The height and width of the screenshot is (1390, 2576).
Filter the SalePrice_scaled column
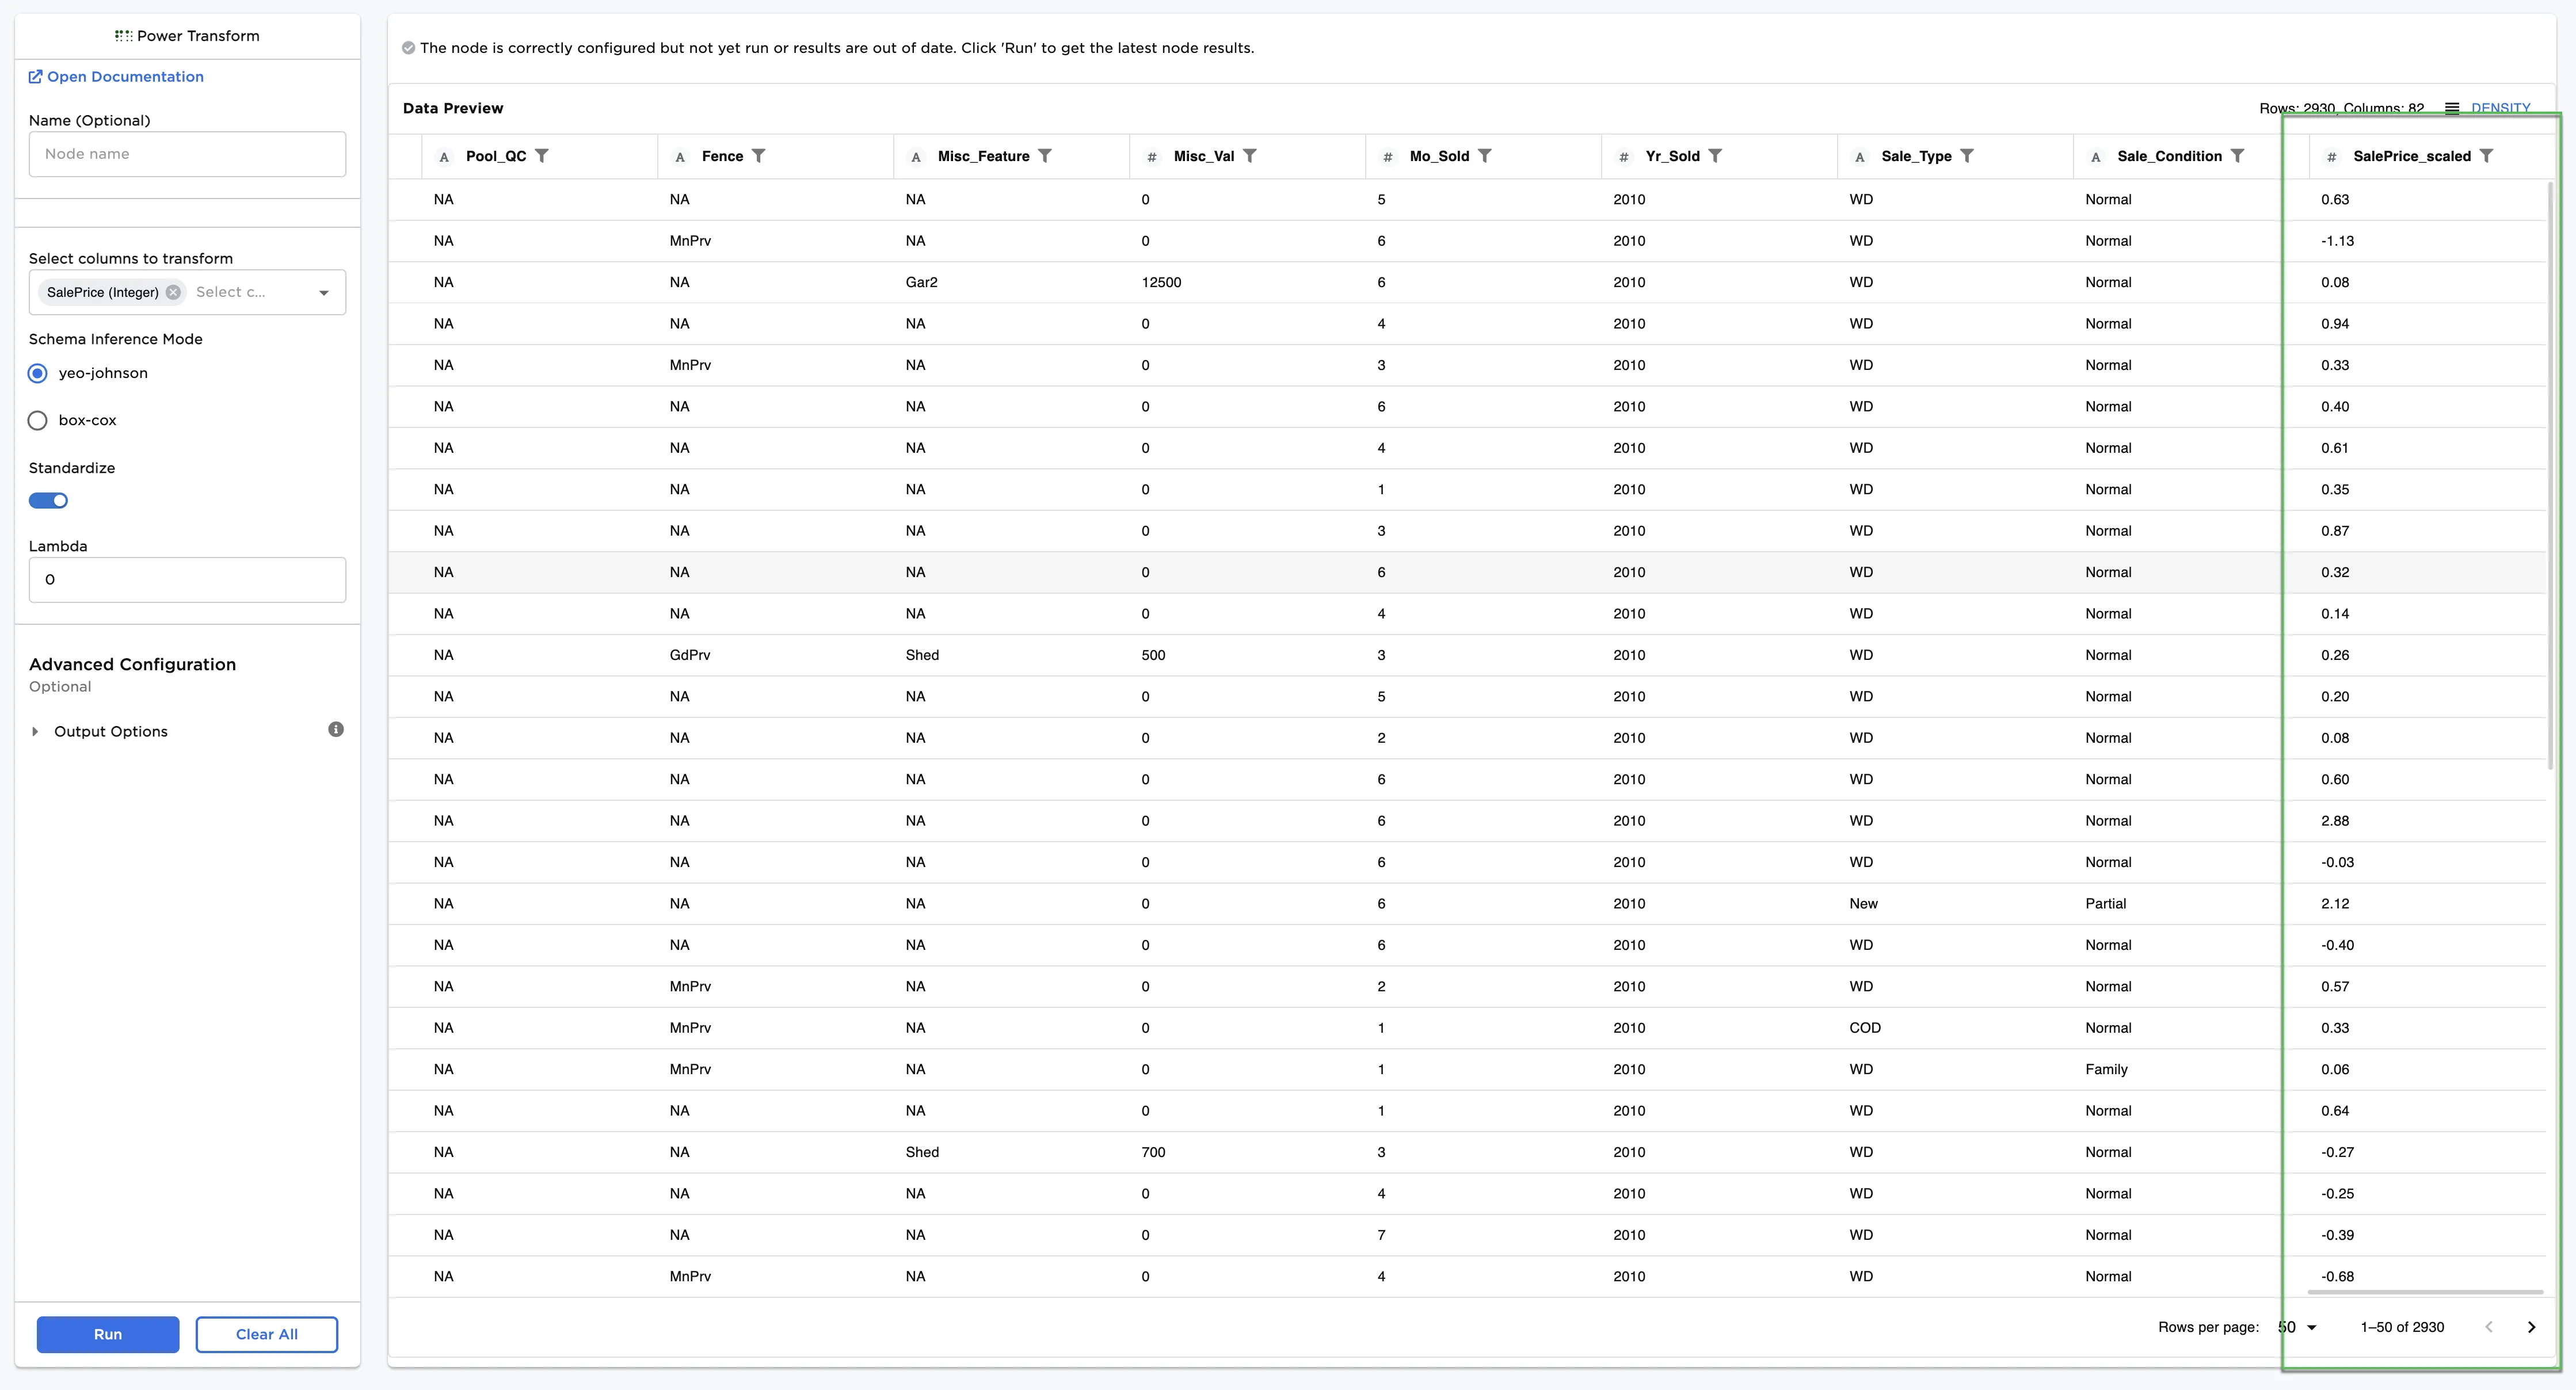click(x=2488, y=156)
